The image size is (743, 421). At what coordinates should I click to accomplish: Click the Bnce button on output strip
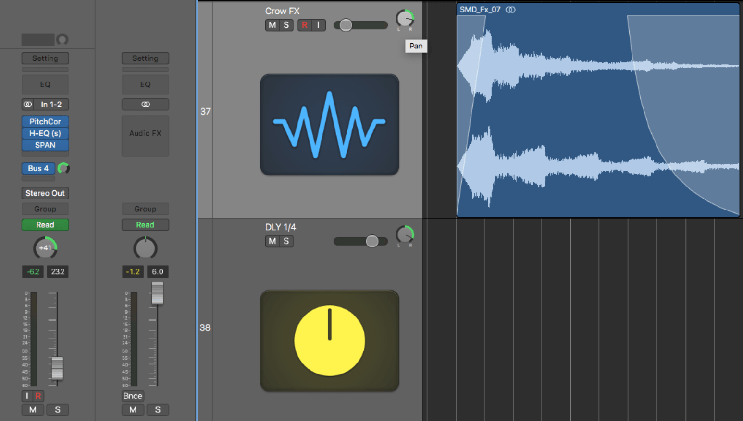[x=133, y=396]
